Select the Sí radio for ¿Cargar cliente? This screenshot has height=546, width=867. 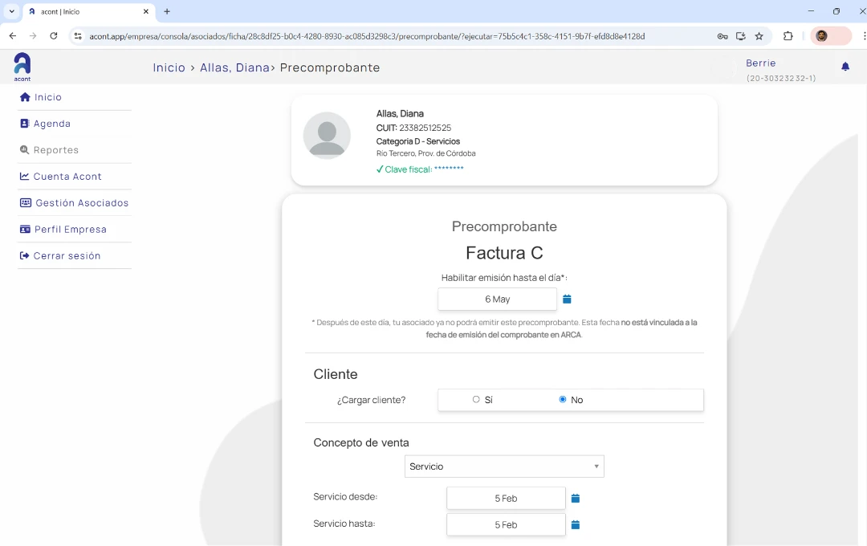475,399
